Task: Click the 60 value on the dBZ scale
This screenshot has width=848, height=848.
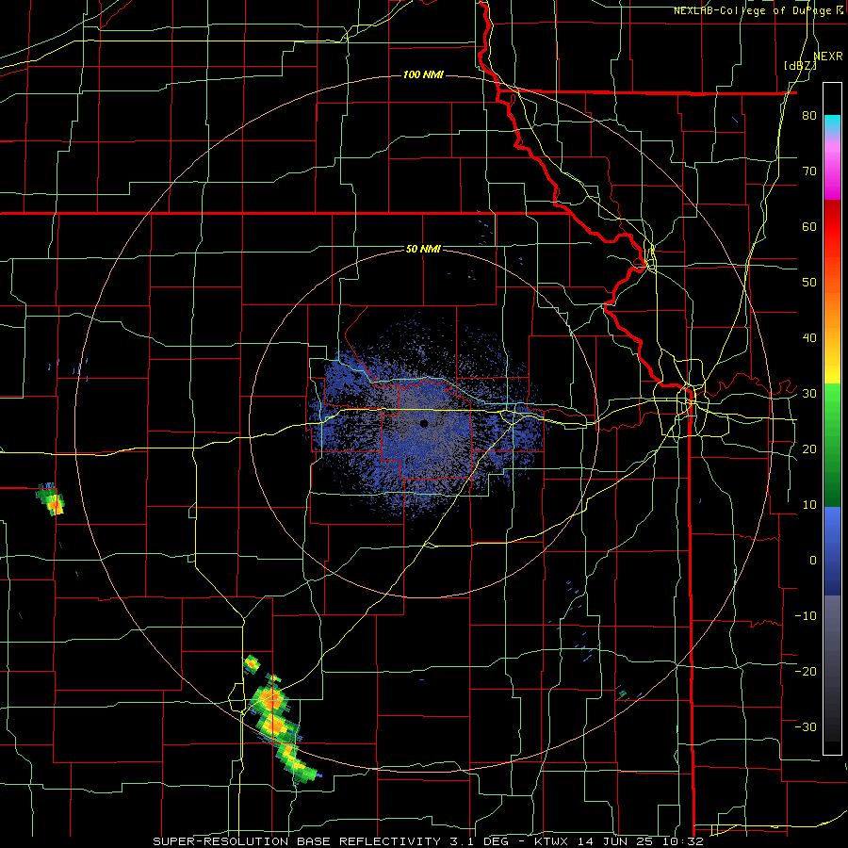Action: pos(809,226)
